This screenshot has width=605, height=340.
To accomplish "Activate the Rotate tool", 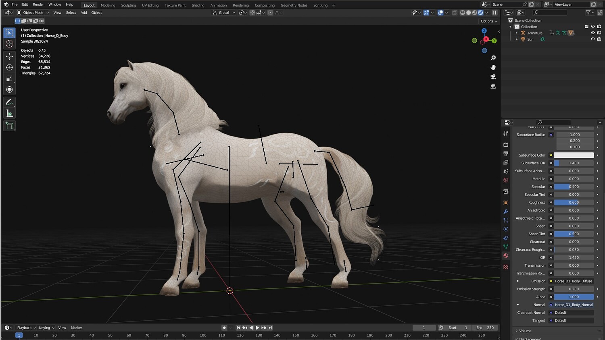I will [x=10, y=68].
